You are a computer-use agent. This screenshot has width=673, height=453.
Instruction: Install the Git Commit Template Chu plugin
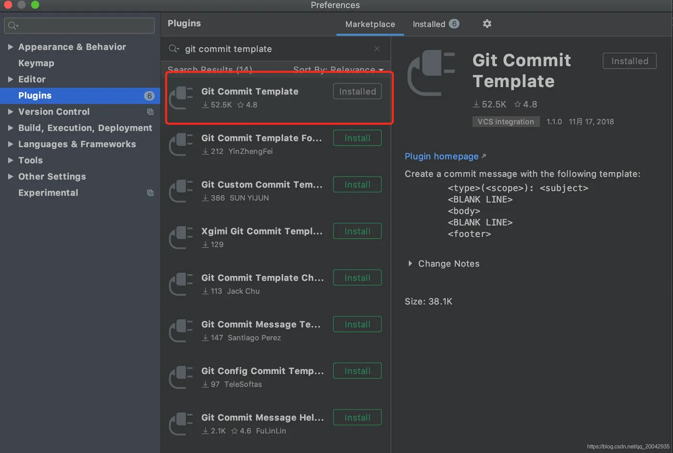tap(357, 278)
